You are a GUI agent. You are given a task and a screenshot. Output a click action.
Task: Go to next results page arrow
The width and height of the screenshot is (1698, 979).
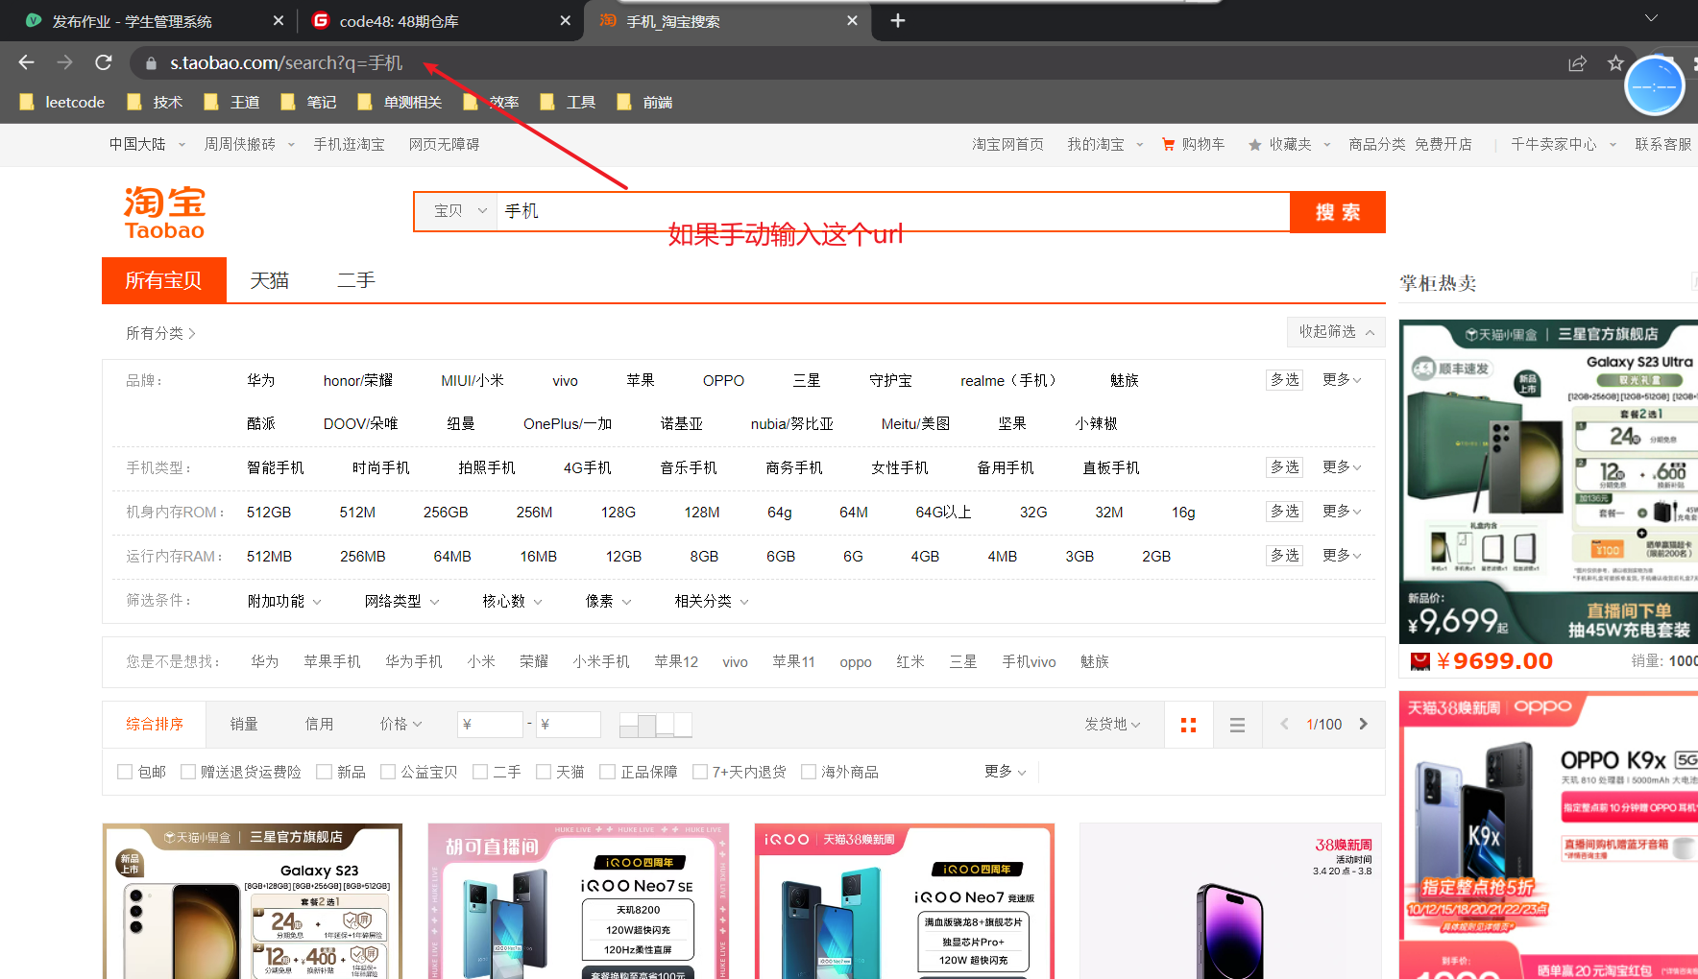pyautogui.click(x=1363, y=724)
